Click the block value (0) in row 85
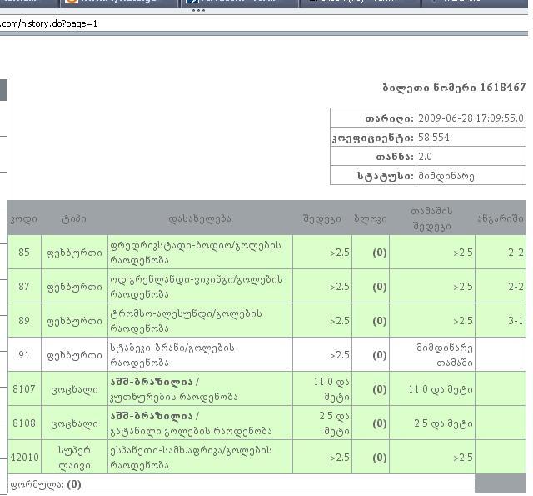This screenshot has width=533, height=496. (380, 253)
